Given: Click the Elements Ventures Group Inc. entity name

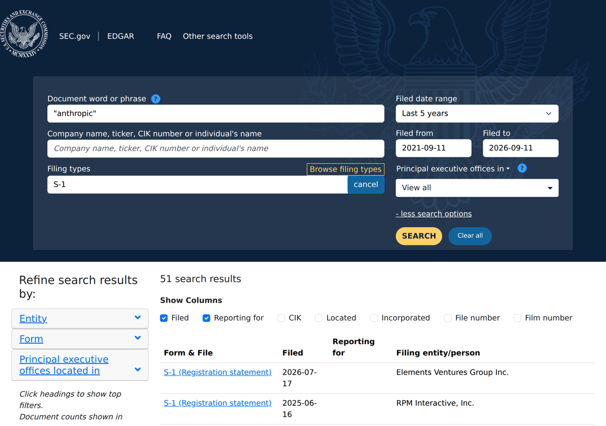Looking at the screenshot, I should point(452,372).
